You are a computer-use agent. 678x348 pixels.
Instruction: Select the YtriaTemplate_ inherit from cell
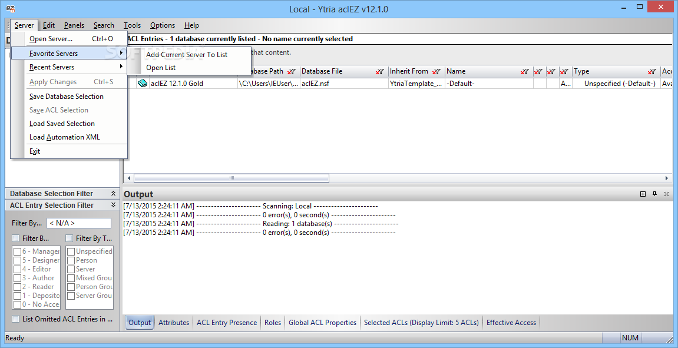[416, 84]
